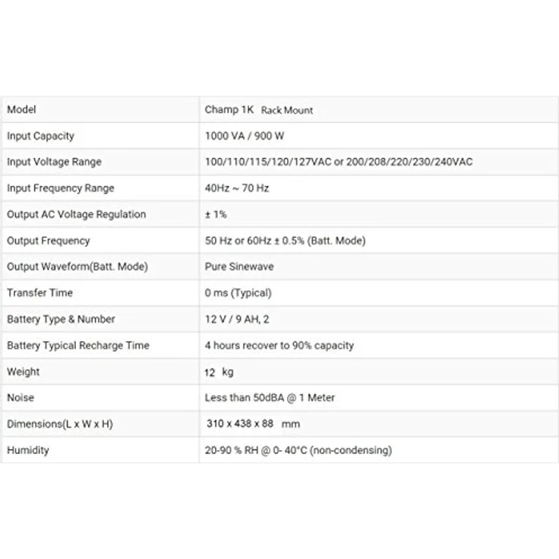
Task: Select the 0 ms (Typical) value
Action: pyautogui.click(x=238, y=293)
